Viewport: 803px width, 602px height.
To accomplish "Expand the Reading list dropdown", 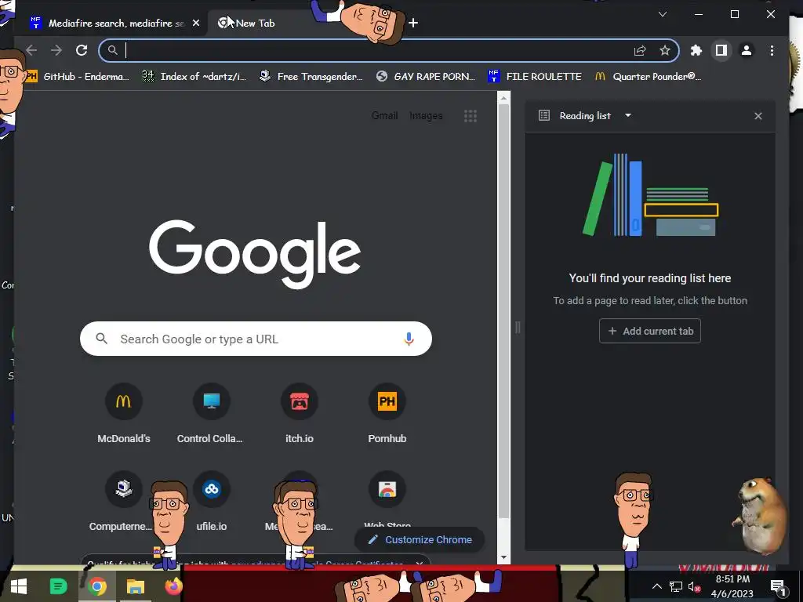I will click(x=628, y=116).
